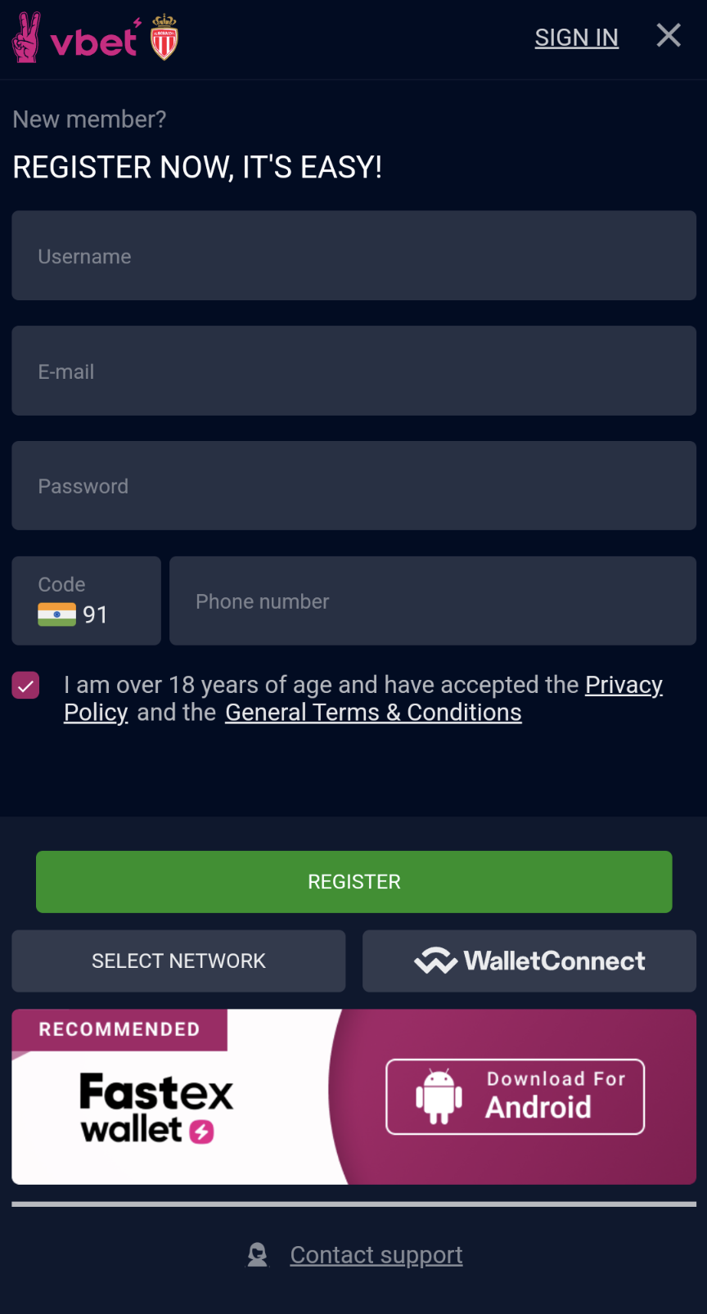Image resolution: width=707 pixels, height=1314 pixels.
Task: Click the Contact support link
Action: (x=376, y=1254)
